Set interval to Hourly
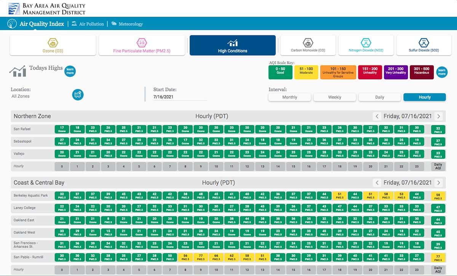 click(x=425, y=97)
